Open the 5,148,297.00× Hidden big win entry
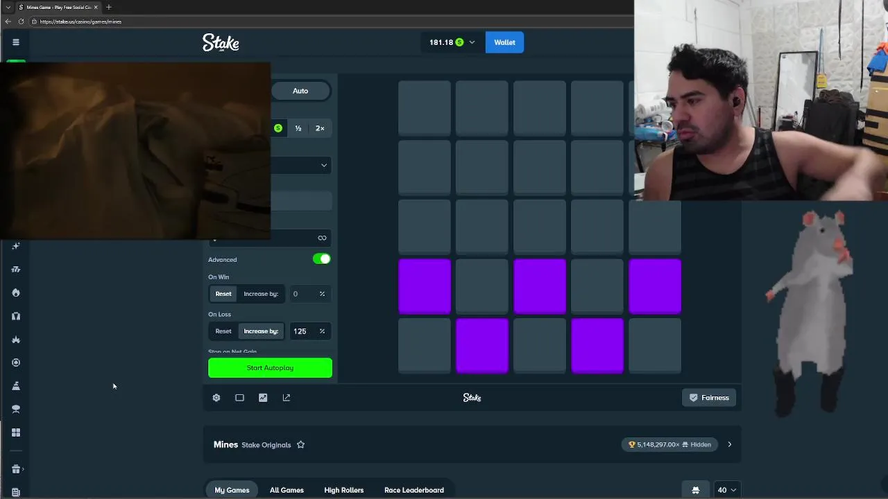 point(670,444)
